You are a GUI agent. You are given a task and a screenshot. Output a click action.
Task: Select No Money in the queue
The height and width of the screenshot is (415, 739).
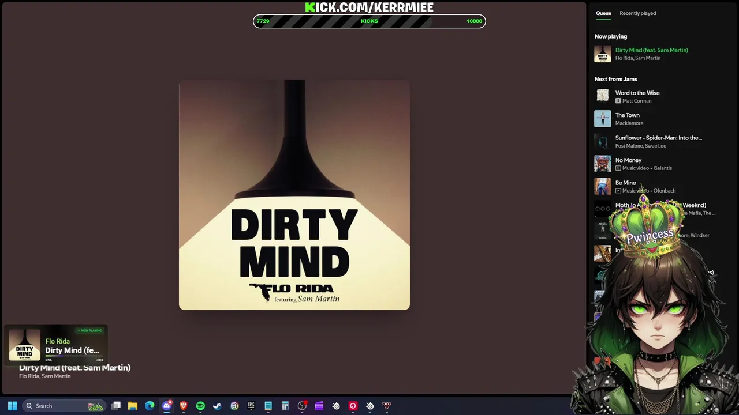coord(628,160)
